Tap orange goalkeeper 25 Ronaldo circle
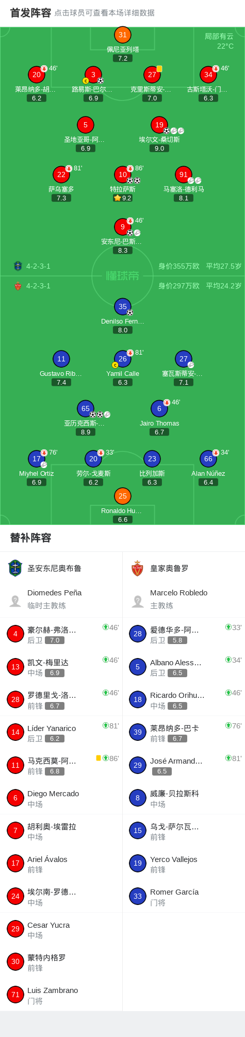 coord(123,496)
